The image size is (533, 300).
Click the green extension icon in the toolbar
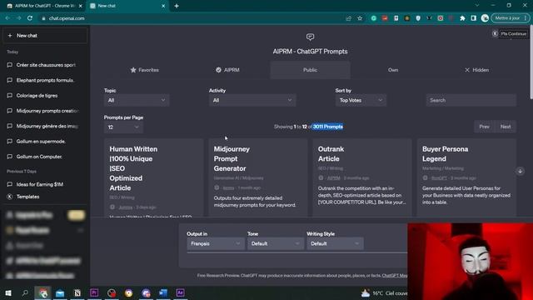[373, 18]
